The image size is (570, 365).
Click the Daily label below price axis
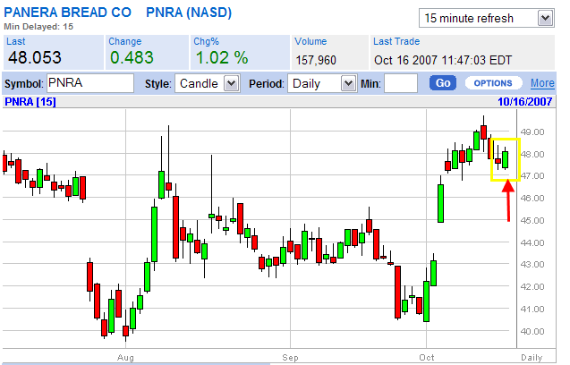[x=532, y=357]
